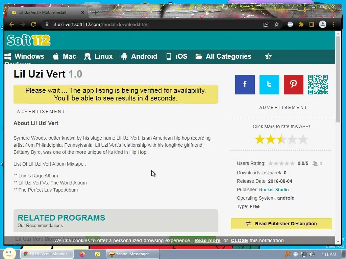Click the magnifier tray icon
Viewport: 346px width, 259px height.
288,254
